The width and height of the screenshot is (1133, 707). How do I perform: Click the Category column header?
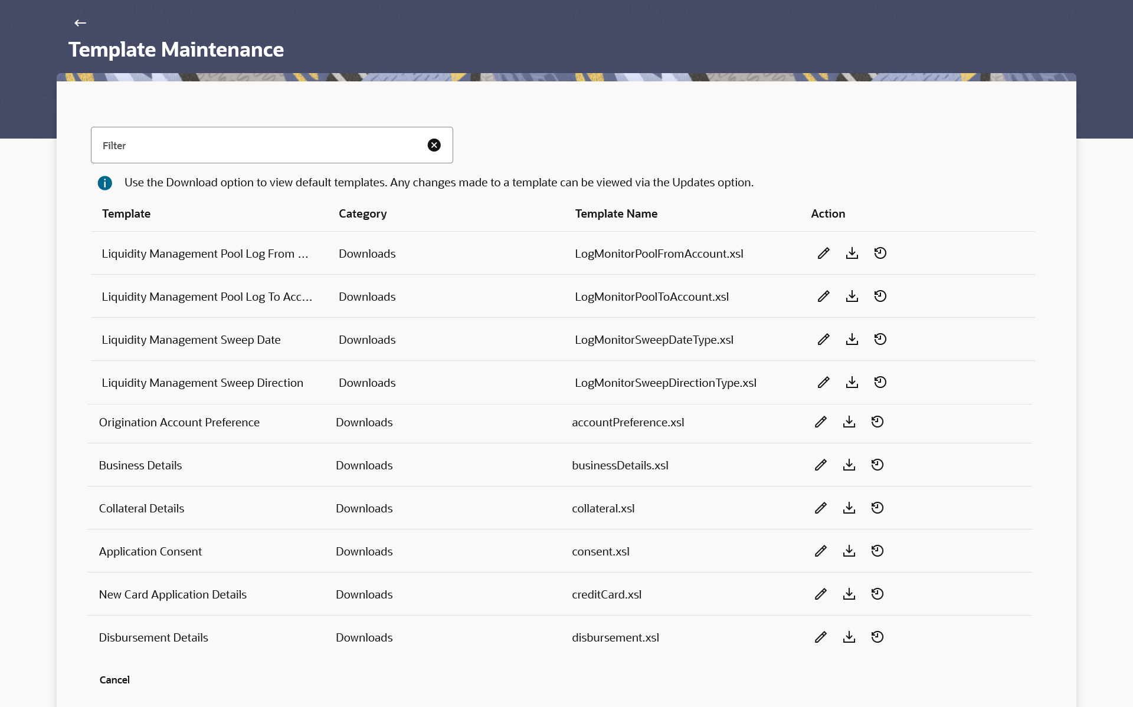362,214
